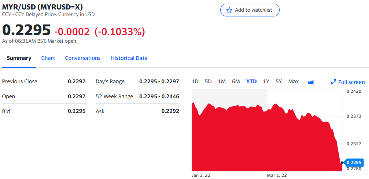Switch chart to 1Y range
This screenshot has width=369, height=179.
[266, 81]
